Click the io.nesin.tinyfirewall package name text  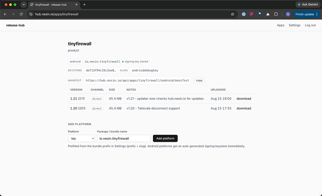[x=102, y=62]
